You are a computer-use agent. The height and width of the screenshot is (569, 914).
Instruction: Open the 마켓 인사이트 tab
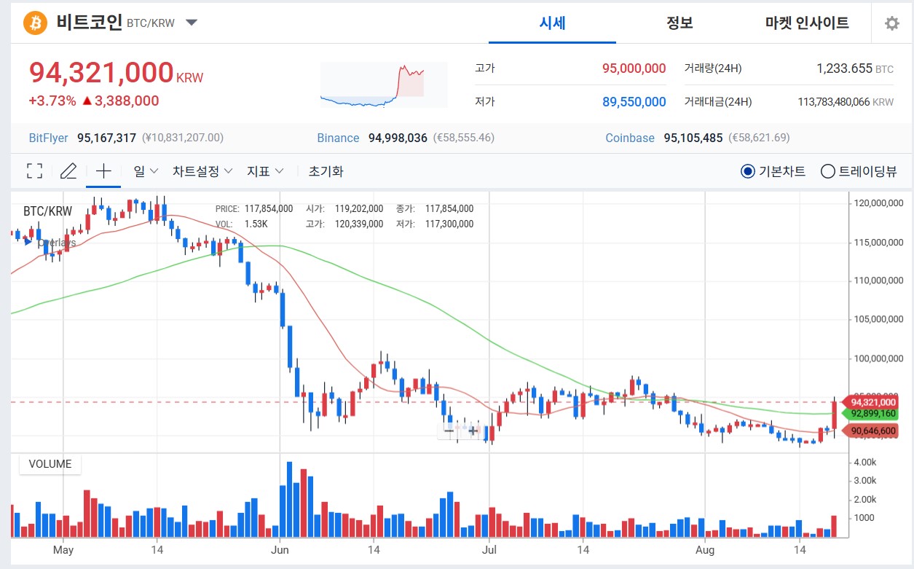pyautogui.click(x=807, y=23)
